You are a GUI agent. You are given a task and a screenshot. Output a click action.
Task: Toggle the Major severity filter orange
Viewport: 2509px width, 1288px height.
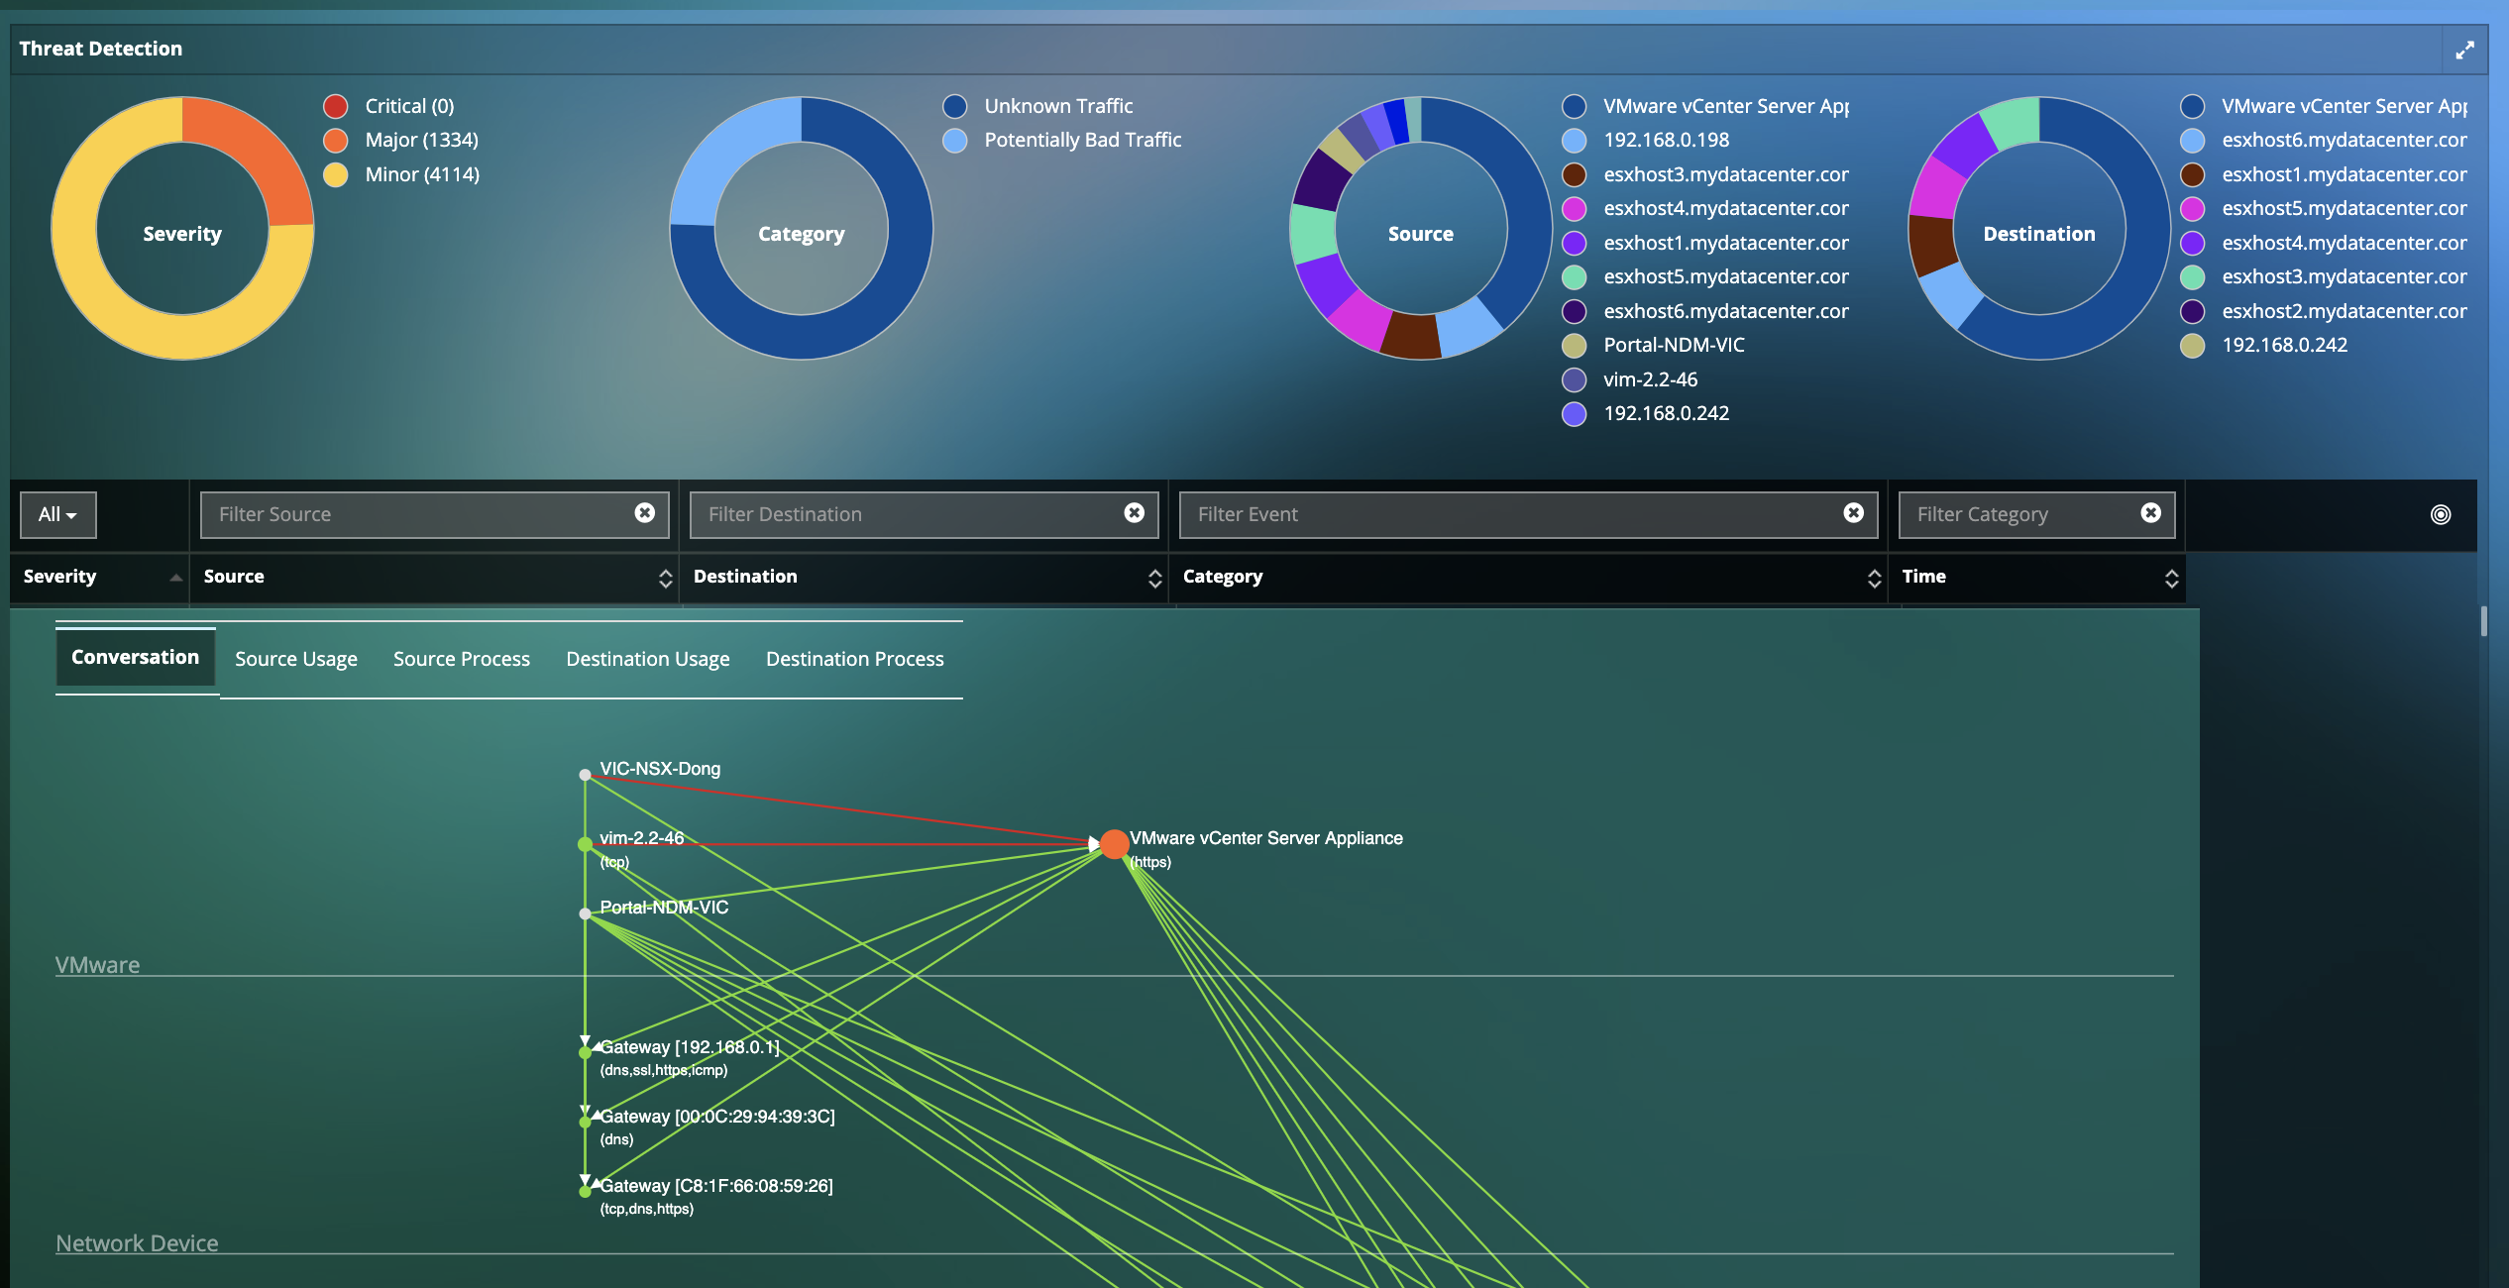tap(339, 138)
